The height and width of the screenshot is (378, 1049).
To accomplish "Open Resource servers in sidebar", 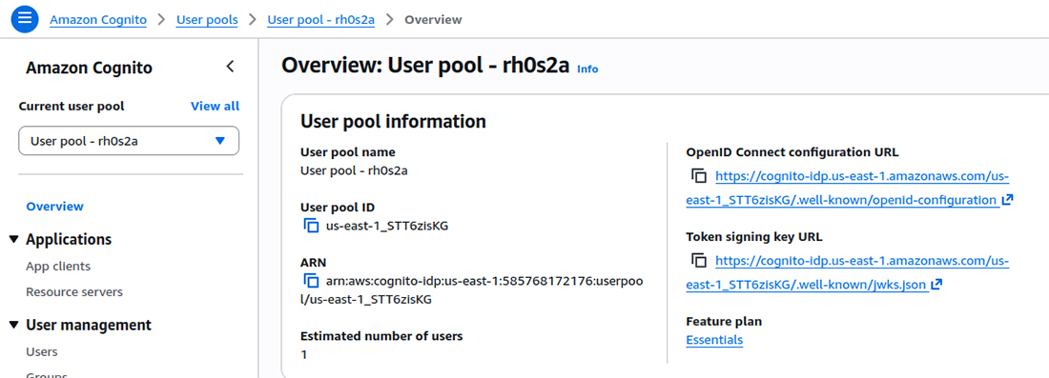I will (x=74, y=292).
